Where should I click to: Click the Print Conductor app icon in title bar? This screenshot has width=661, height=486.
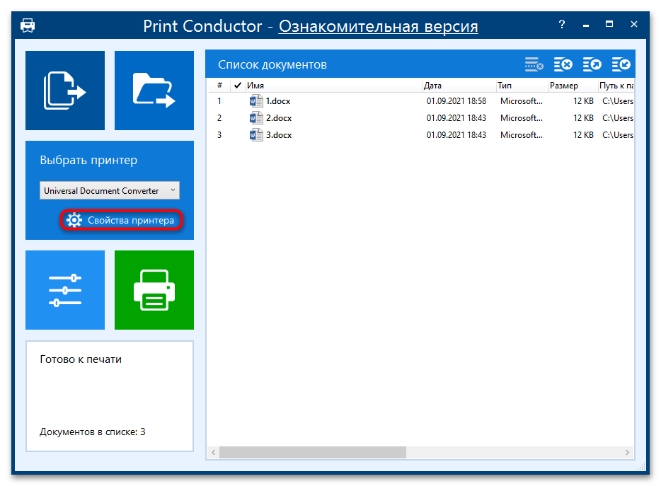[28, 25]
